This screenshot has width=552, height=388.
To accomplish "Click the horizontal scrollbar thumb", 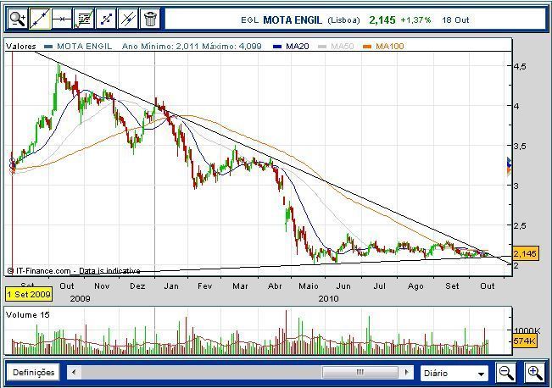I will click(360, 372).
